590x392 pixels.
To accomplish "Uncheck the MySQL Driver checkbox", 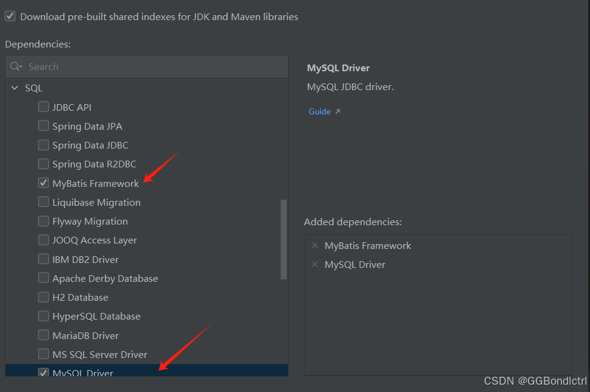I will click(x=44, y=372).
